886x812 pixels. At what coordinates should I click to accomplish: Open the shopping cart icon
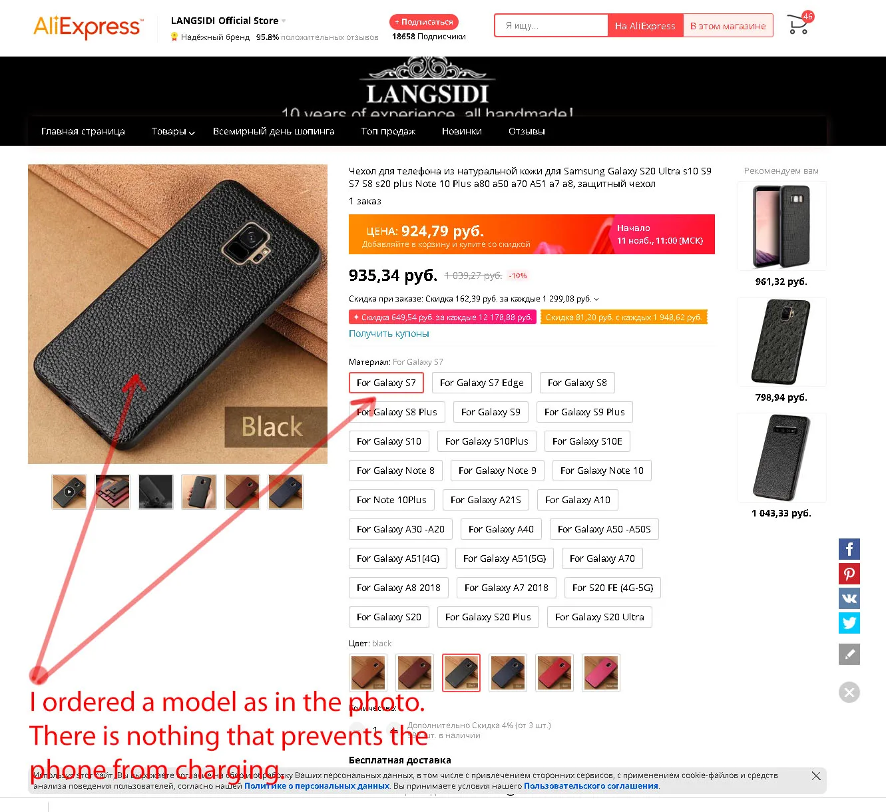tap(799, 24)
